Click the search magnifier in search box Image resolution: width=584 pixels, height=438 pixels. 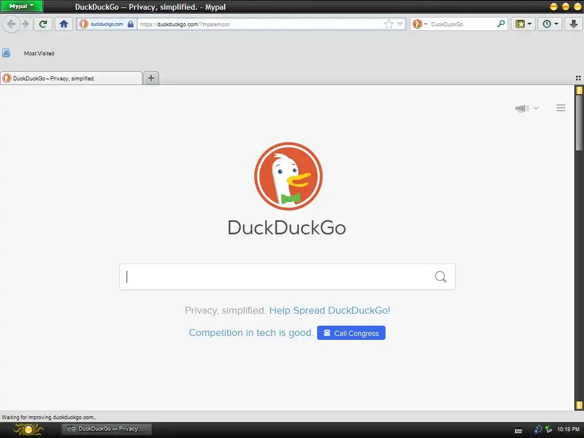coord(441,277)
